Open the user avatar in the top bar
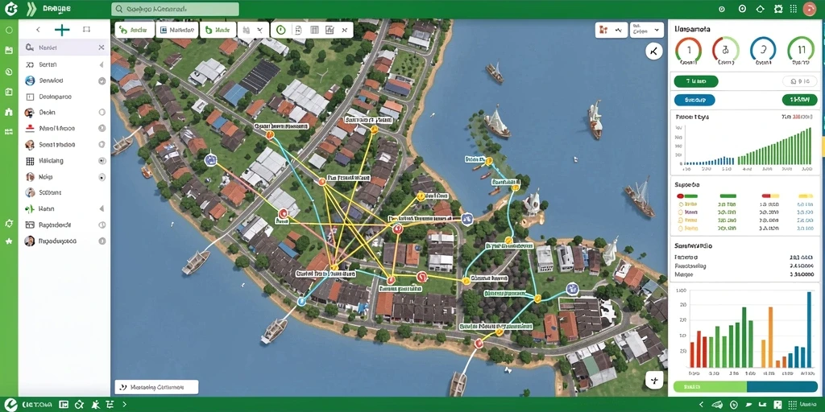 coord(810,8)
